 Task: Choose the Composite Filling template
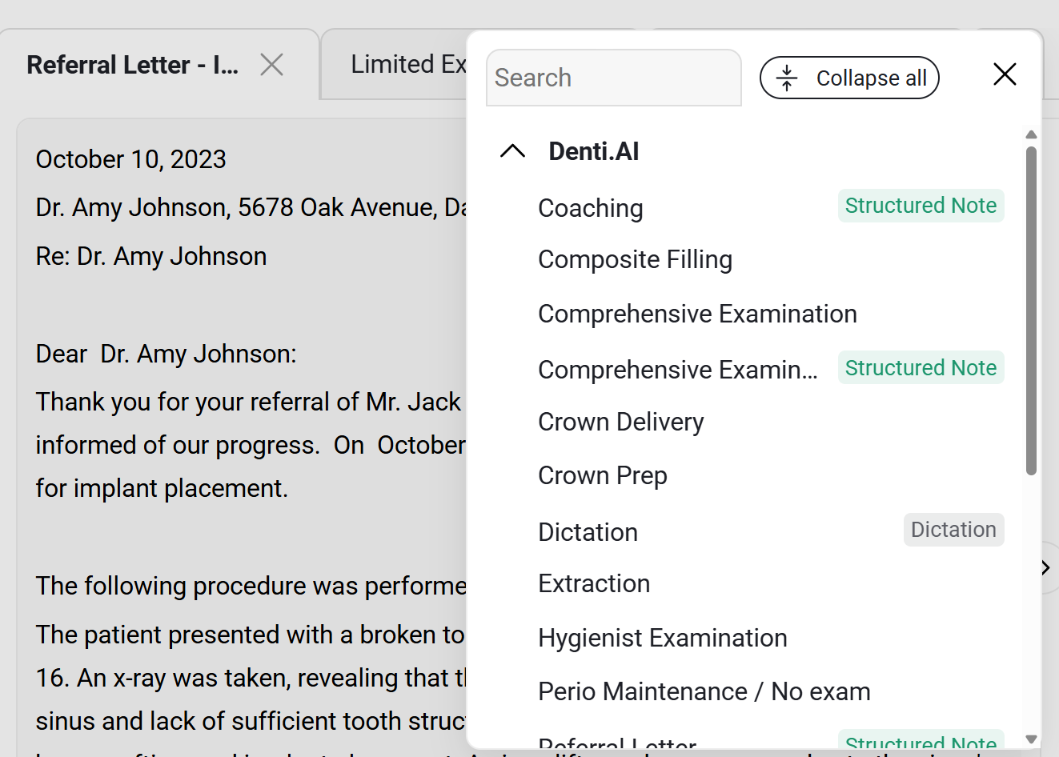[x=635, y=260]
